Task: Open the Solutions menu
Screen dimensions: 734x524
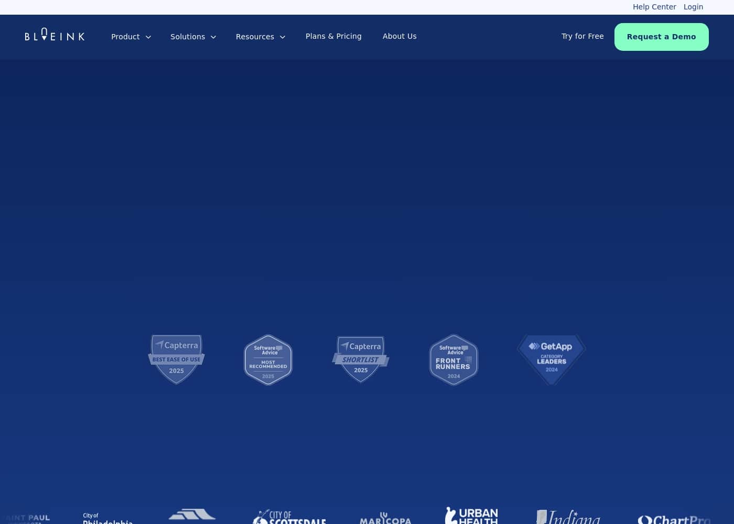Action: tap(188, 37)
